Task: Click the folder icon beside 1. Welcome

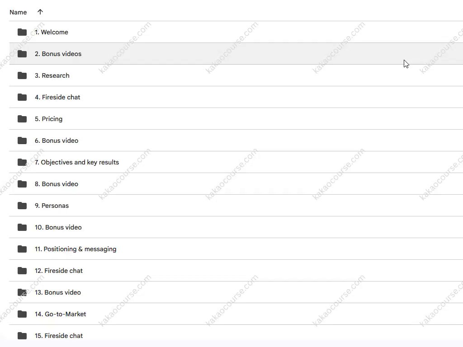Action: (22, 32)
